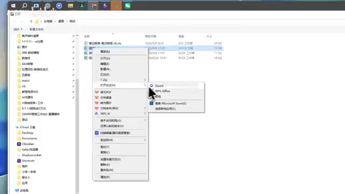Expand the 打开方式 submenu arrow
The height and width of the screenshot is (194, 345).
pyautogui.click(x=145, y=85)
